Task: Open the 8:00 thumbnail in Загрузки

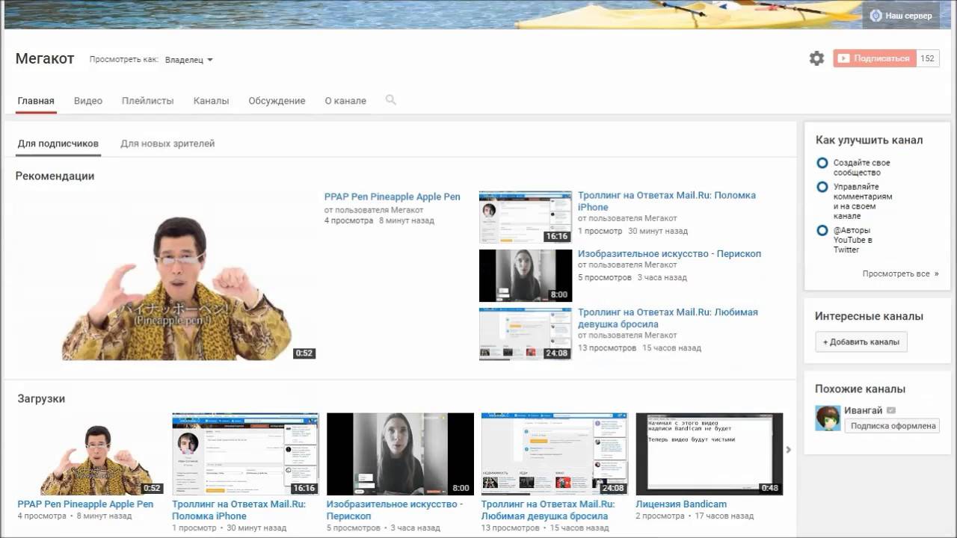Action: click(x=400, y=454)
